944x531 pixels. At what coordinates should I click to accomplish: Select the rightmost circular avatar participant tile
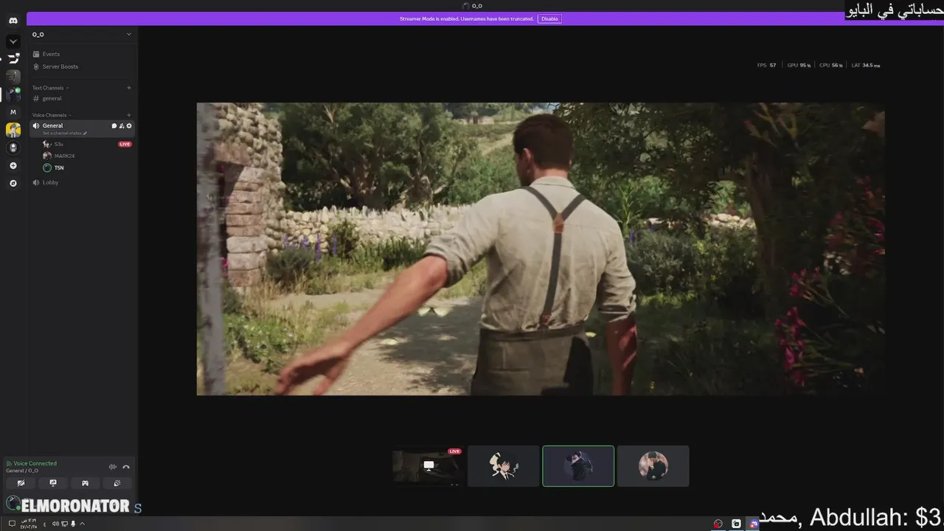coord(653,466)
